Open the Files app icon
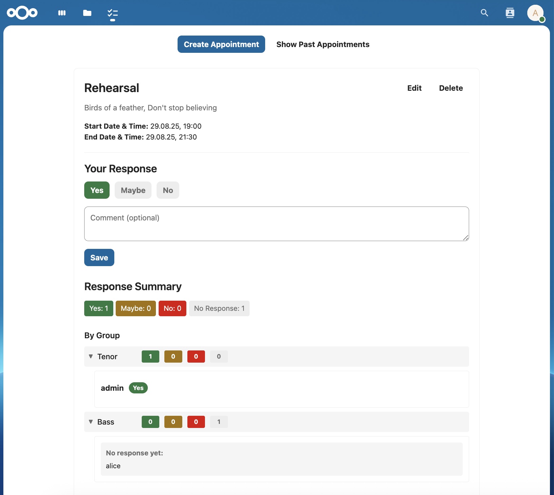This screenshot has height=495, width=554. pyautogui.click(x=87, y=13)
